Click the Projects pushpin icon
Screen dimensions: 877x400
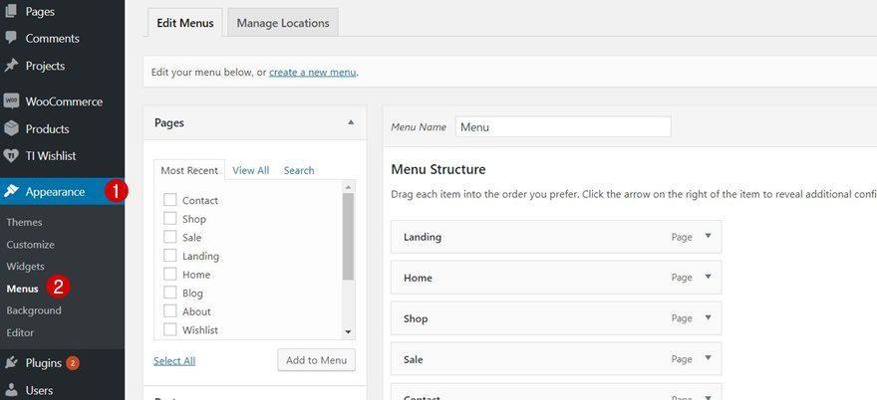11,66
